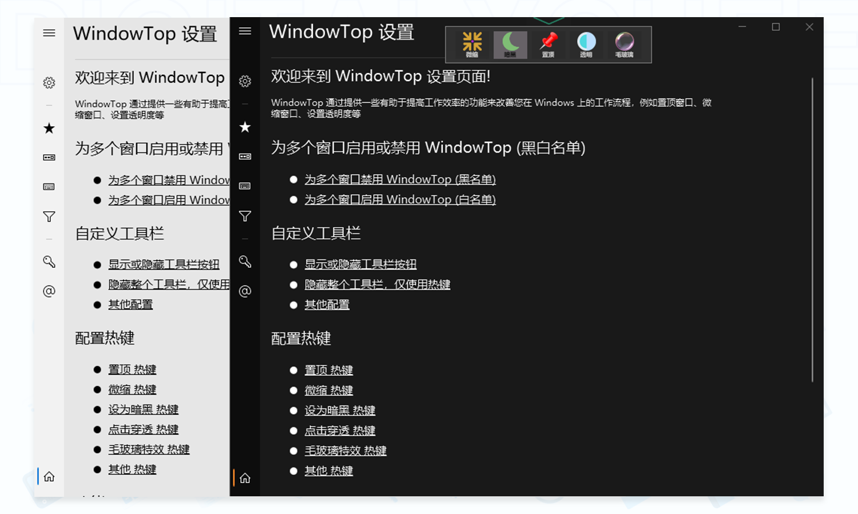
Task: Open 为多个窗口禁用 link in light window
Action: (169, 180)
